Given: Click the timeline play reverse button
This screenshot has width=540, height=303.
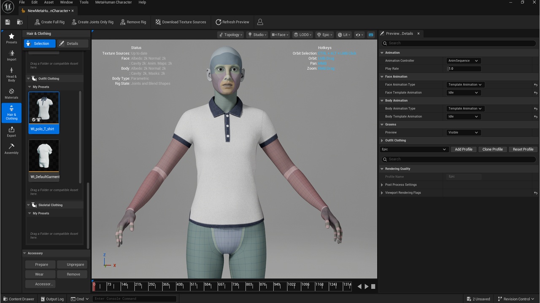Looking at the screenshot, I should [x=359, y=287].
